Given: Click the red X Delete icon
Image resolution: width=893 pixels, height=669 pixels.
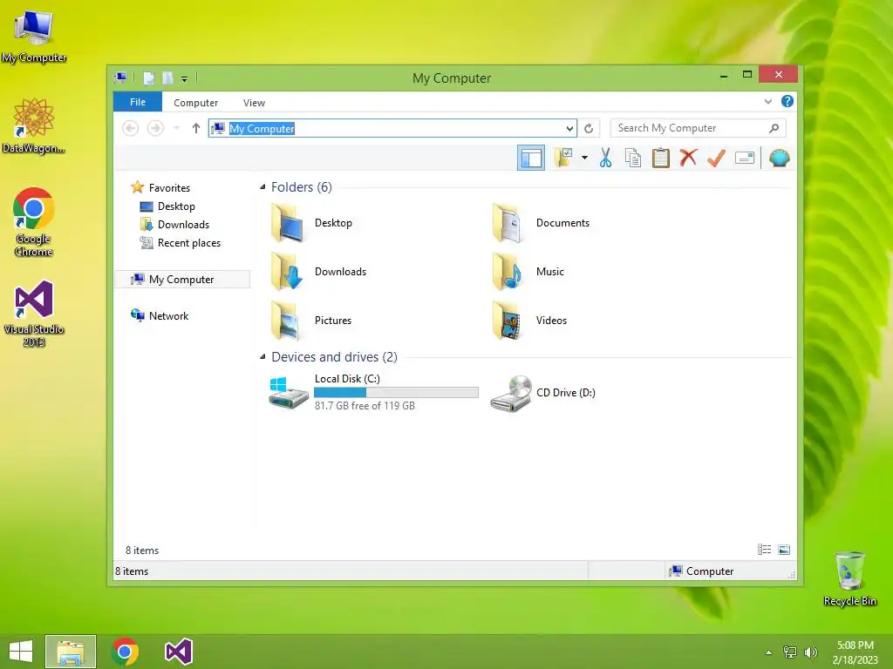Looking at the screenshot, I should click(x=689, y=157).
